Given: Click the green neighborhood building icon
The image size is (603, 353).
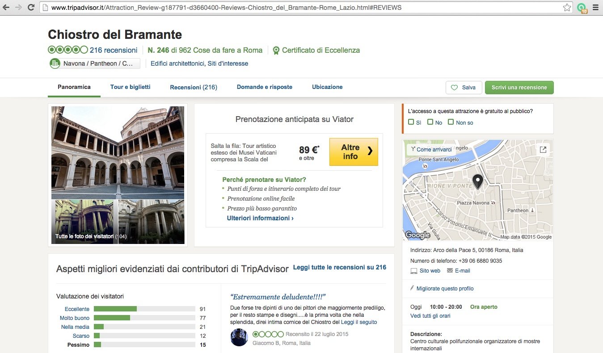Looking at the screenshot, I should (x=55, y=63).
